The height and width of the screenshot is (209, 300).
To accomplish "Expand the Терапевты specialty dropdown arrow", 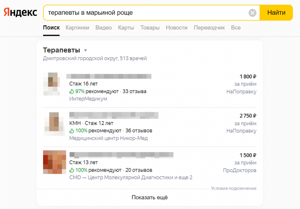I will click(x=85, y=50).
